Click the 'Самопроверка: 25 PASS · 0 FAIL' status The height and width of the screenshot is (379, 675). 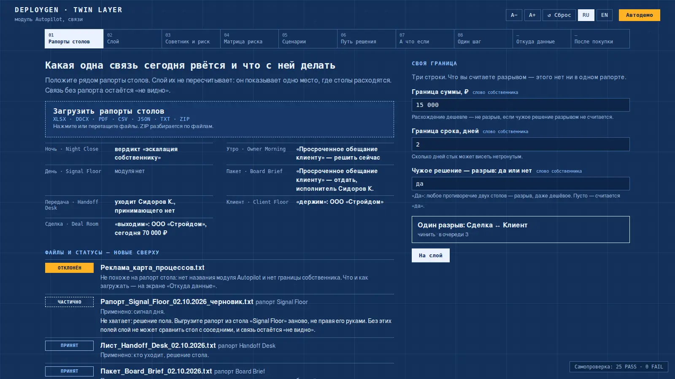618,367
